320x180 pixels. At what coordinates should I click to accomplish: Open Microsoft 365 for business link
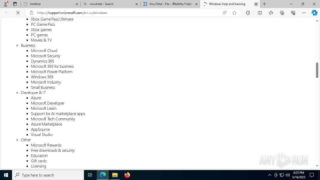(52, 66)
